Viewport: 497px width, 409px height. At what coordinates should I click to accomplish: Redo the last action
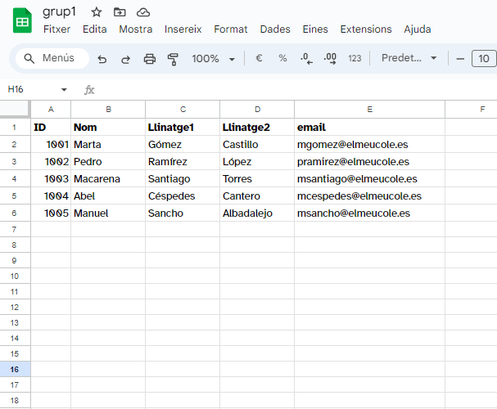pos(125,59)
